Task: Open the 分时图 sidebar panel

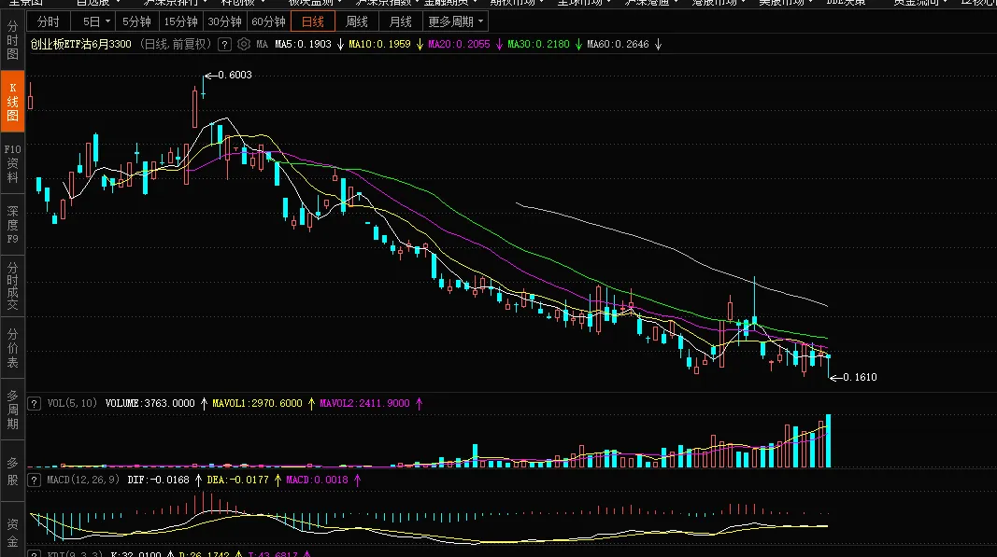Action: (x=12, y=40)
